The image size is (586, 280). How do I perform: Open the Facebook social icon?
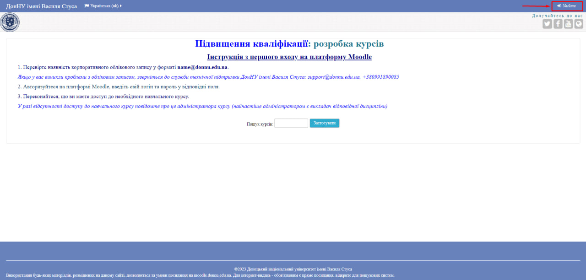pos(558,24)
